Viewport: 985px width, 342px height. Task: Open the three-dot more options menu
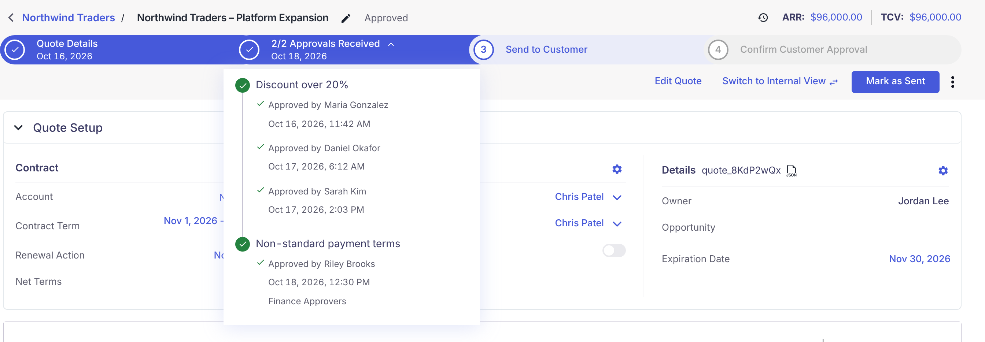tap(952, 82)
